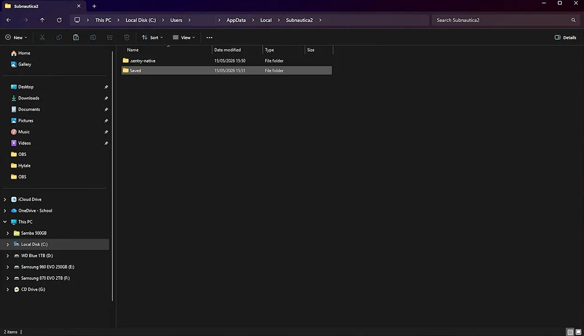
Task: Click the pin icon beside Pictures
Action: point(106,121)
